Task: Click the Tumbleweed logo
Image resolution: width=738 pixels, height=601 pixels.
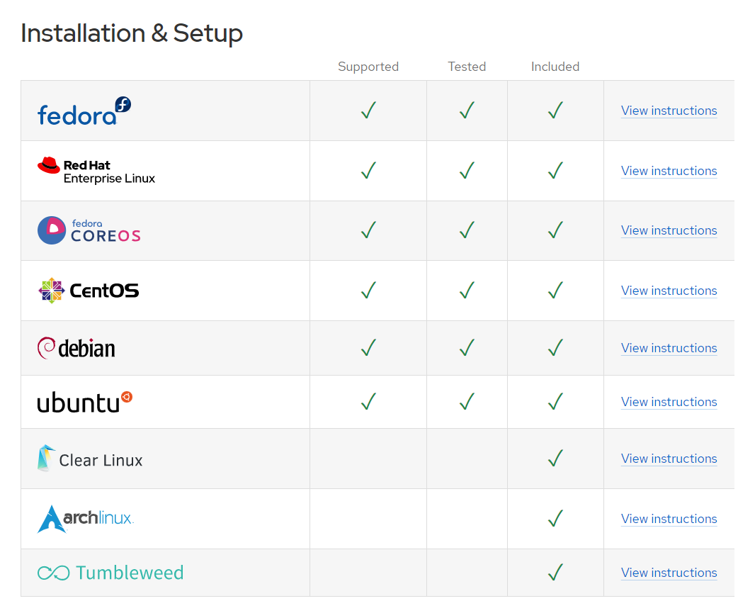Action: 110,573
